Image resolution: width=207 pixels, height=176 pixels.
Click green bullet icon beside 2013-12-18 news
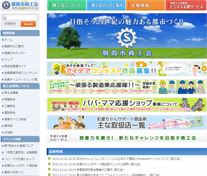point(49,159)
